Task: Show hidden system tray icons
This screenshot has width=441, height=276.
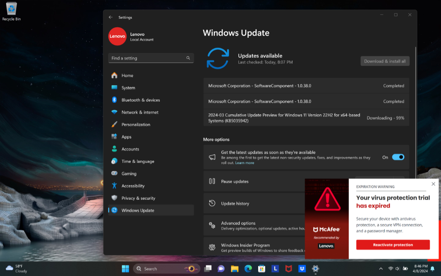Action: tap(381, 269)
